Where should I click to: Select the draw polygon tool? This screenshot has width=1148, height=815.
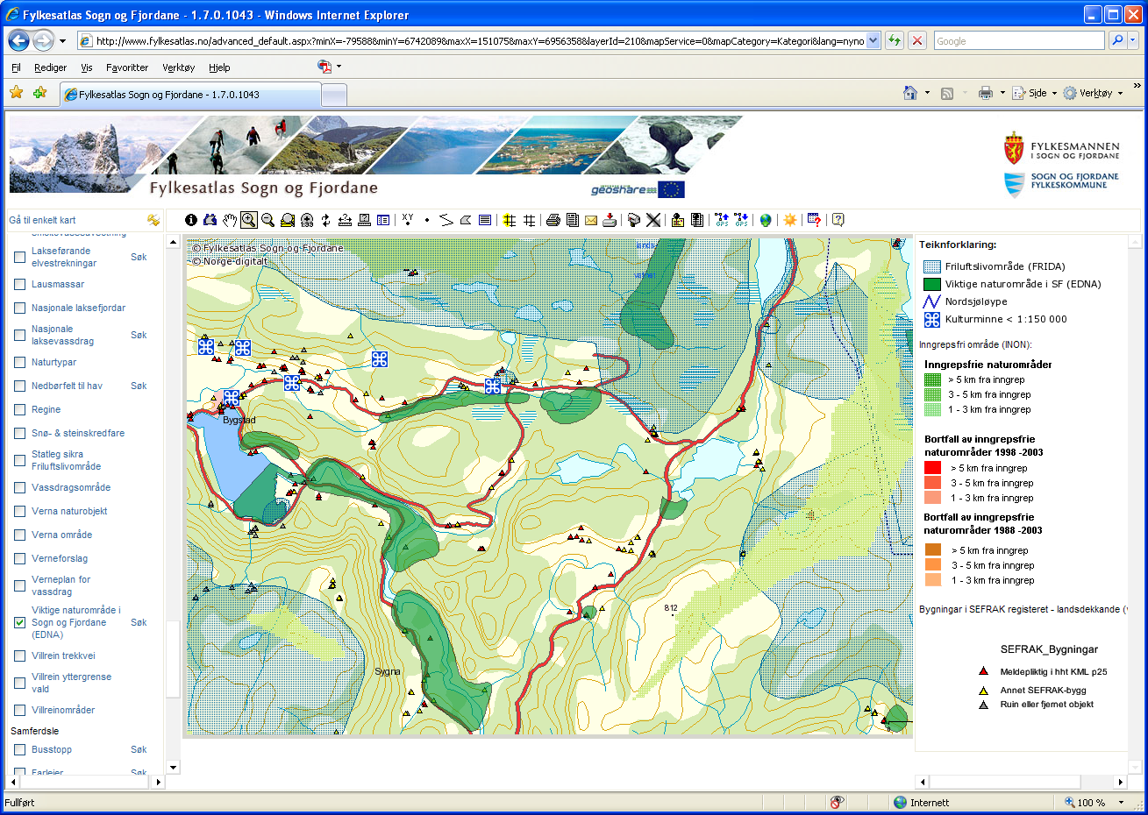466,220
